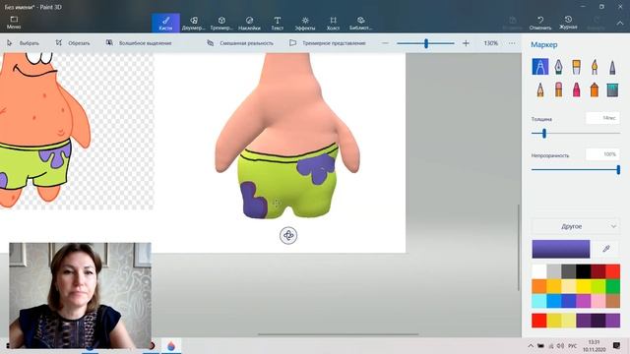
Task: Open the notification center icon
Action: pos(616,345)
